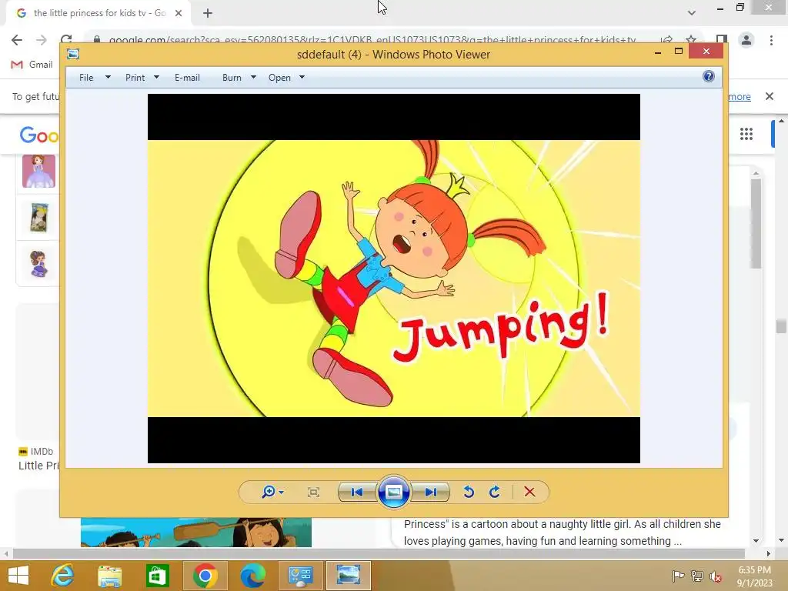The height and width of the screenshot is (591, 788).
Task: Rotate the photo counterclockwise
Action: click(469, 492)
